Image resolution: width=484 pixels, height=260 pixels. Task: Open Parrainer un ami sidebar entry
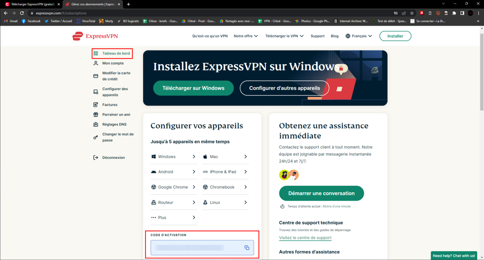tap(111, 114)
